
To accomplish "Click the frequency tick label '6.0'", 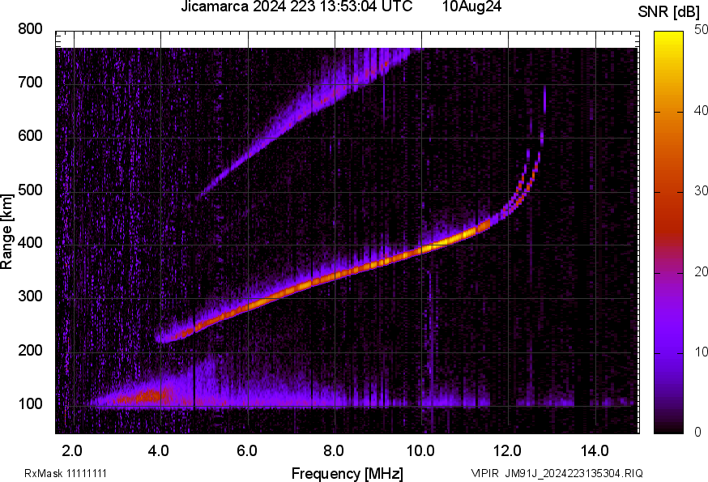I will tap(246, 451).
